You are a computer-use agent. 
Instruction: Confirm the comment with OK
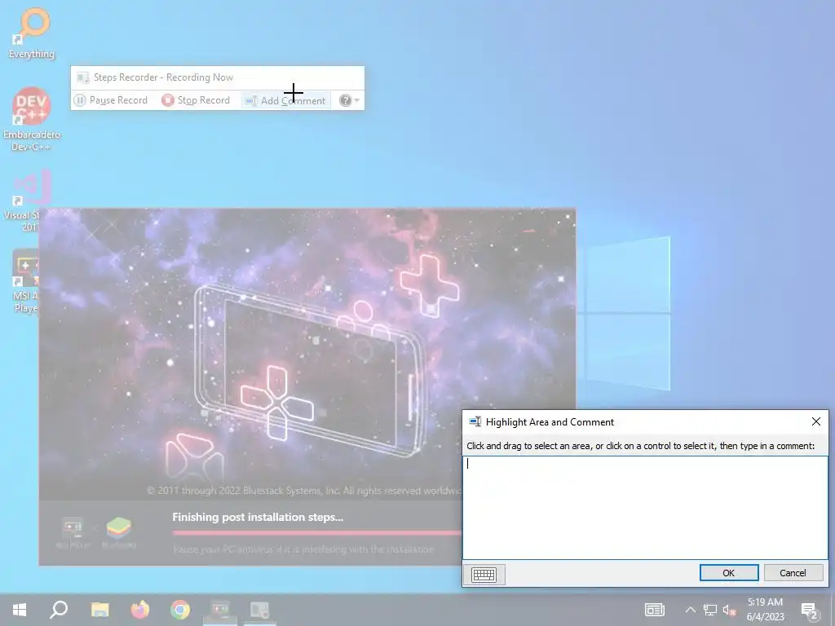(728, 573)
